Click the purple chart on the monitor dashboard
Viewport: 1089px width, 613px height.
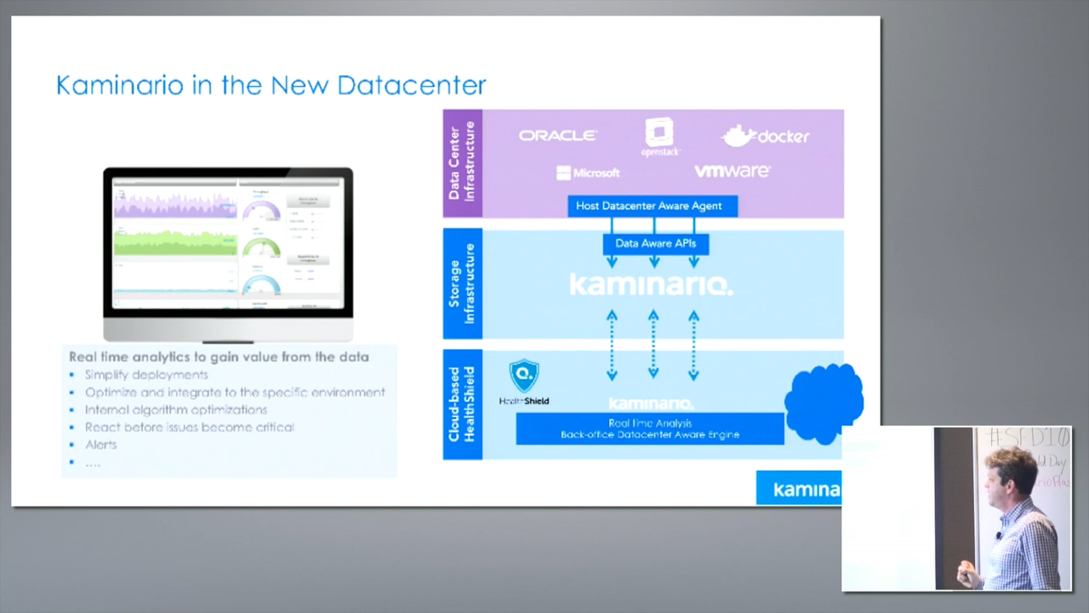pos(175,205)
